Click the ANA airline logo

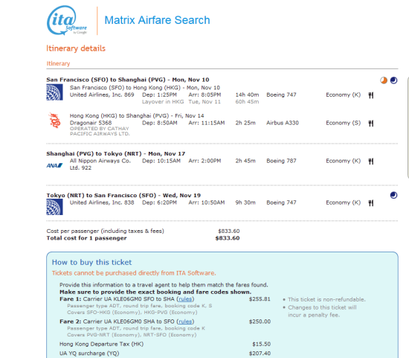[54, 165]
